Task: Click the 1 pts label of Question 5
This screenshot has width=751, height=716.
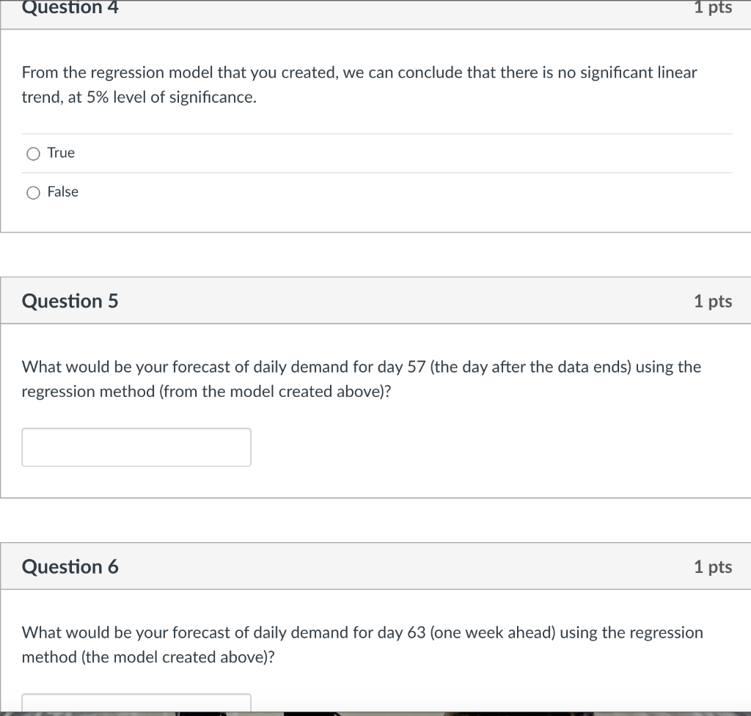Action: pos(713,301)
